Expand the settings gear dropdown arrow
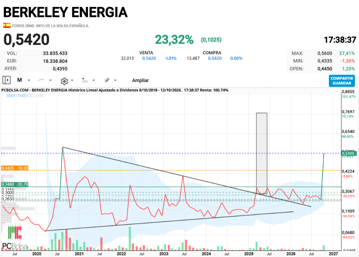 (72, 81)
